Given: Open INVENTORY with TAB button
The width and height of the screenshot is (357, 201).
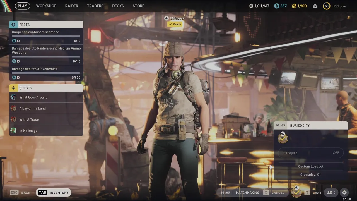Looking at the screenshot, I should click(54, 193).
